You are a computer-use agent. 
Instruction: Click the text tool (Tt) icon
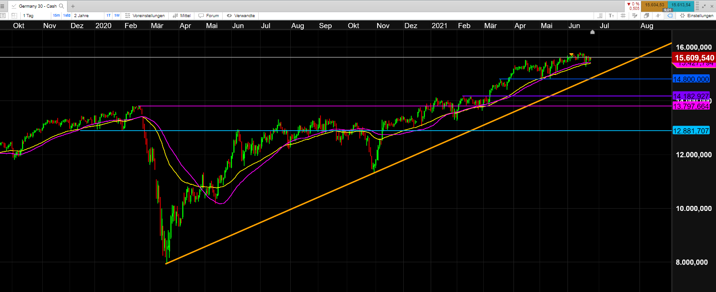pos(612,16)
